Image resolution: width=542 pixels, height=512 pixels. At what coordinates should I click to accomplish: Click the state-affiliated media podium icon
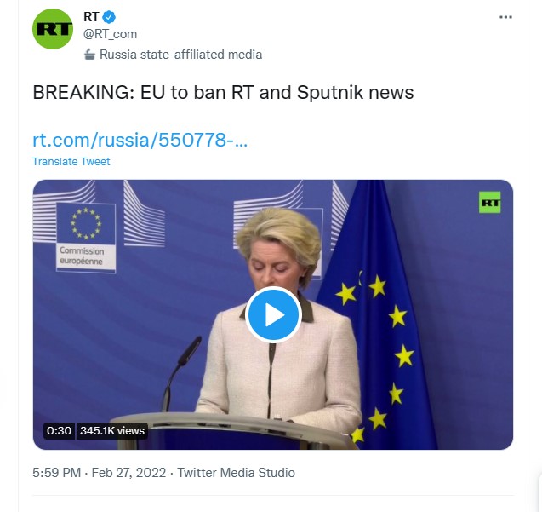(x=89, y=55)
